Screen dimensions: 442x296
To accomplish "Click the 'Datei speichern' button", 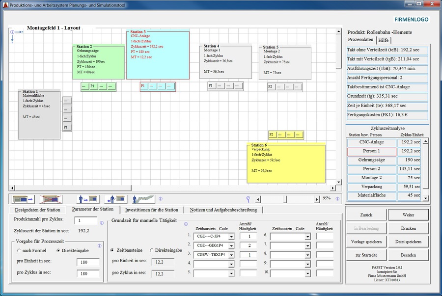I will [x=408, y=242].
